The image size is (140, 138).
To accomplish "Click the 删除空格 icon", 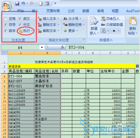I will [65, 25].
